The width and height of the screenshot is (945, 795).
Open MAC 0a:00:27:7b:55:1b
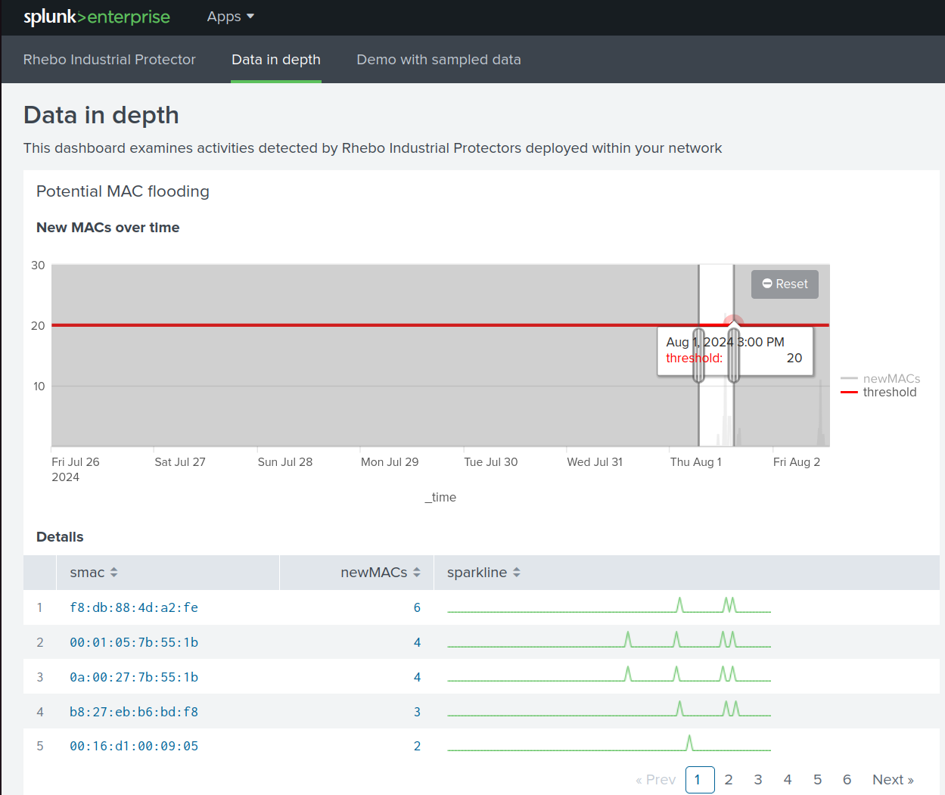[134, 677]
